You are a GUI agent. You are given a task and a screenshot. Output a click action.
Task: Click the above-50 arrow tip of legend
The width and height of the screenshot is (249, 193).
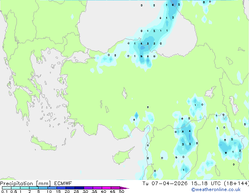point(124,188)
